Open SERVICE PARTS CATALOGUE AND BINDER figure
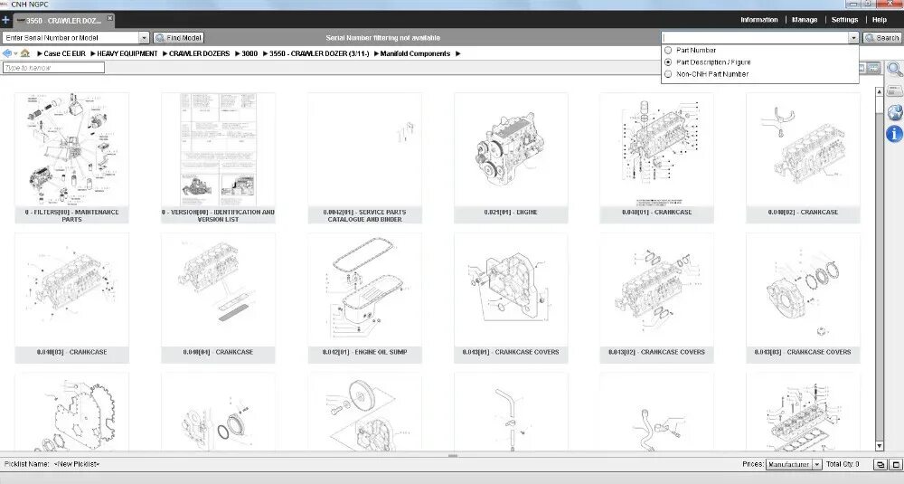 pos(364,157)
